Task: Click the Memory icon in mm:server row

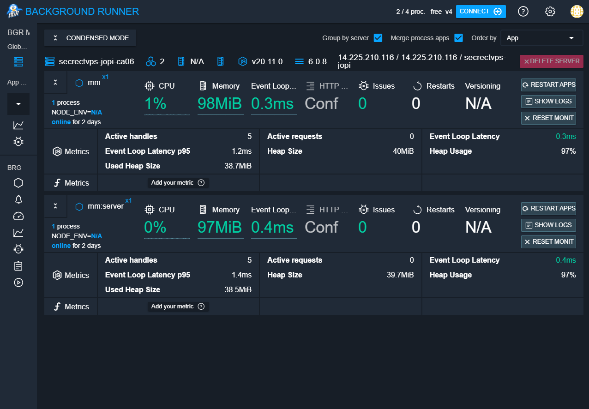Action: [x=203, y=210]
